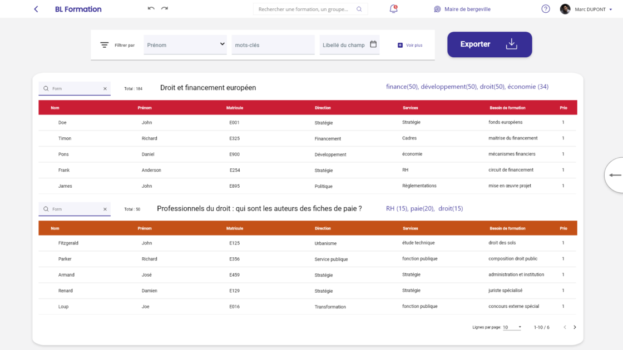The image size is (623, 350).
Task: Click 'juriste spécialisé' cell
Action: click(x=506, y=291)
